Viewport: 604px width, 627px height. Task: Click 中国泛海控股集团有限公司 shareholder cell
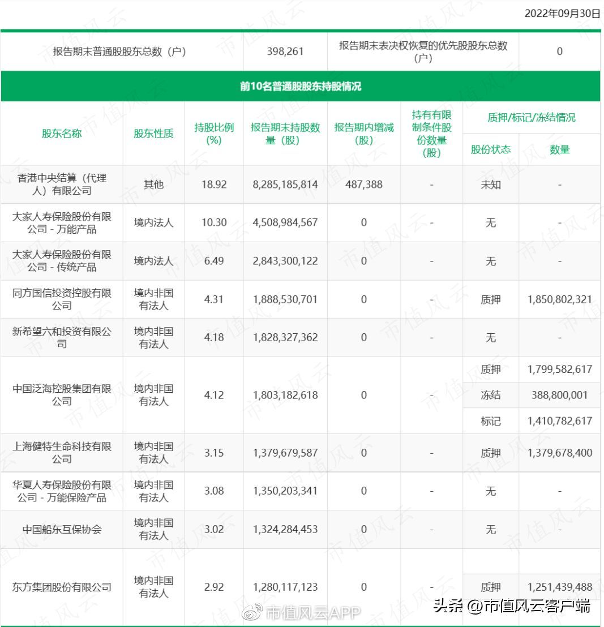[x=62, y=395]
